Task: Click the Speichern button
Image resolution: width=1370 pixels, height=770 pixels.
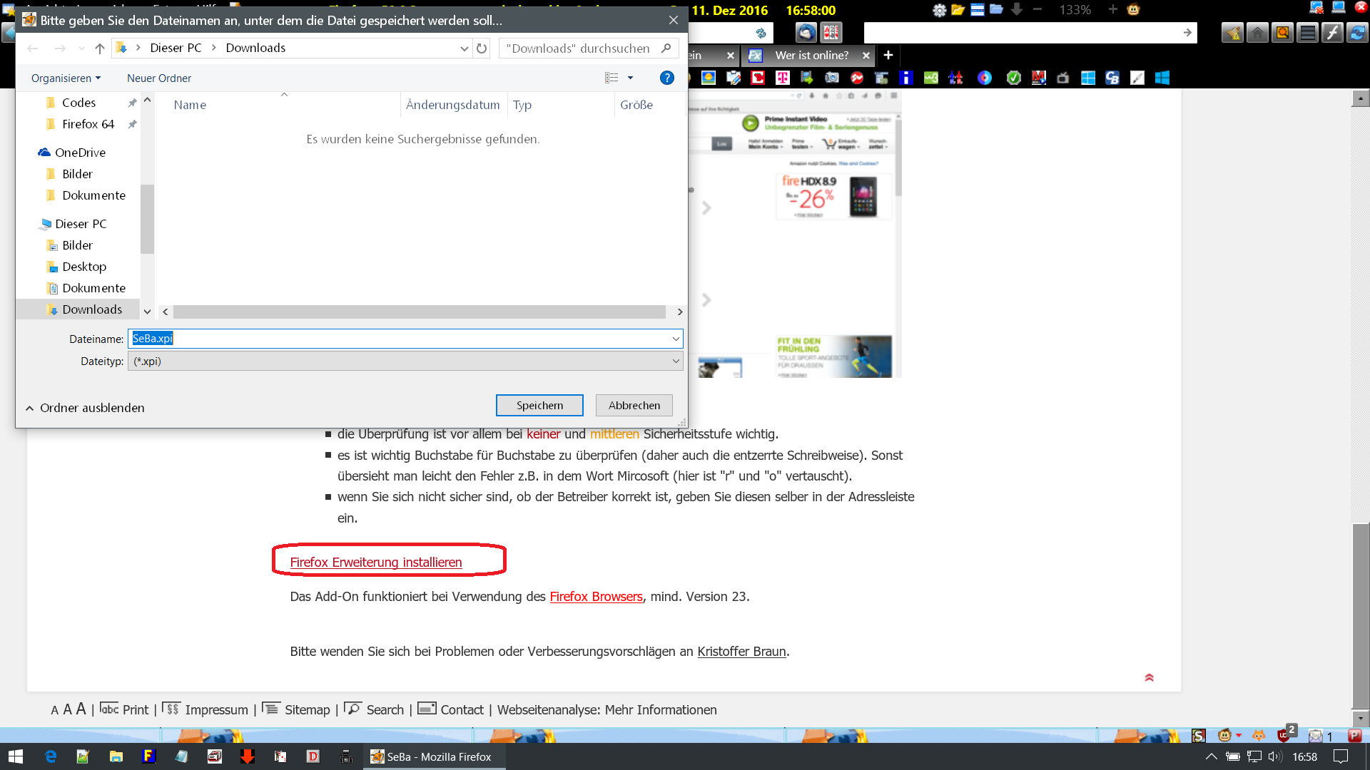Action: (x=539, y=405)
